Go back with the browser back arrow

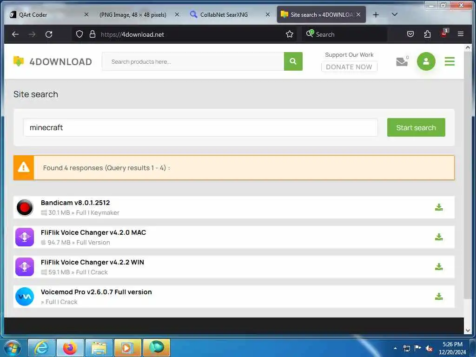coord(15,34)
